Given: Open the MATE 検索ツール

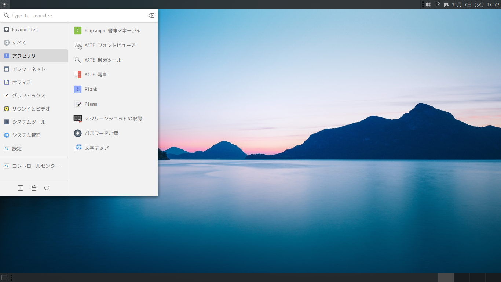Looking at the screenshot, I should 103,60.
